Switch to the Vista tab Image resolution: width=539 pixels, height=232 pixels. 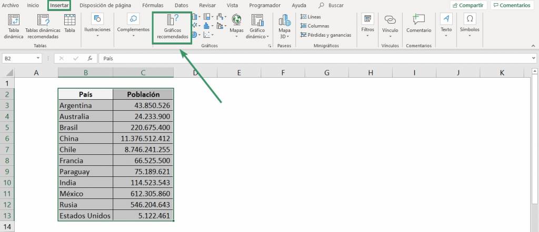[x=232, y=5]
